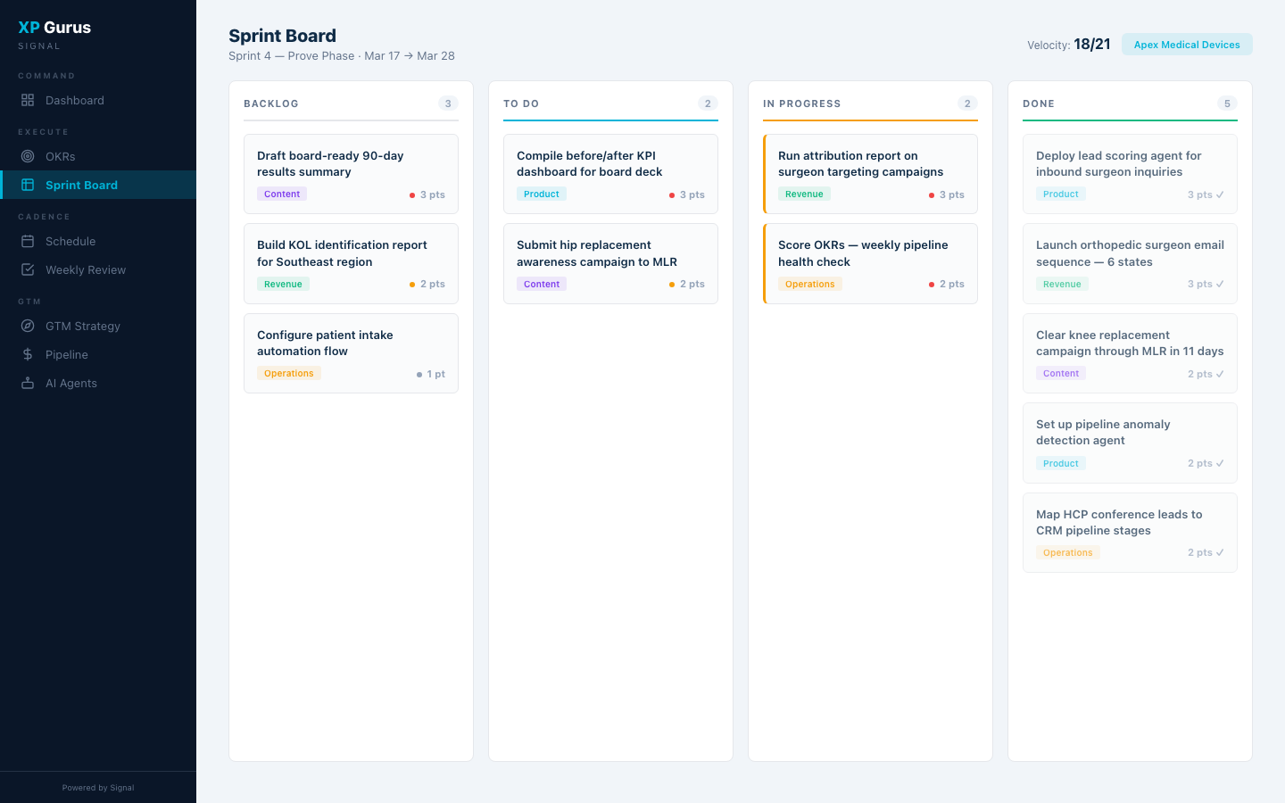The height and width of the screenshot is (803, 1285).
Task: Open OKRs from the Execute section
Action: pos(28,156)
